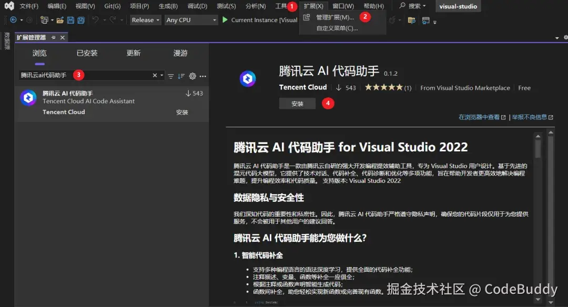The image size is (568, 307).
Task: Open the ellipsis more options icon
Action: [202, 77]
